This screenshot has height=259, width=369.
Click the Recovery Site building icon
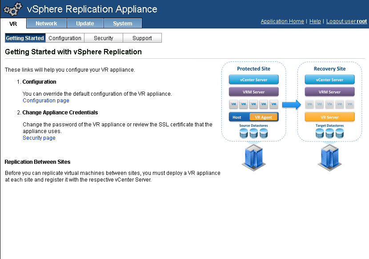[x=329, y=158]
